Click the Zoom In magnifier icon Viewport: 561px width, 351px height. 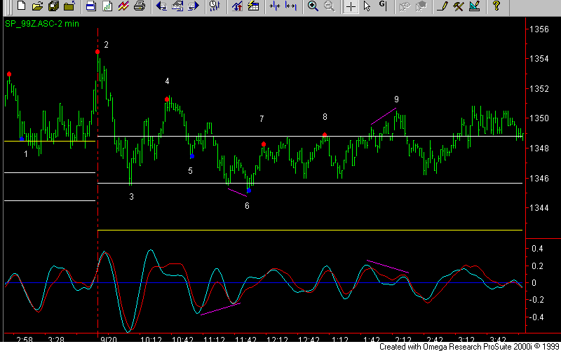(313, 6)
